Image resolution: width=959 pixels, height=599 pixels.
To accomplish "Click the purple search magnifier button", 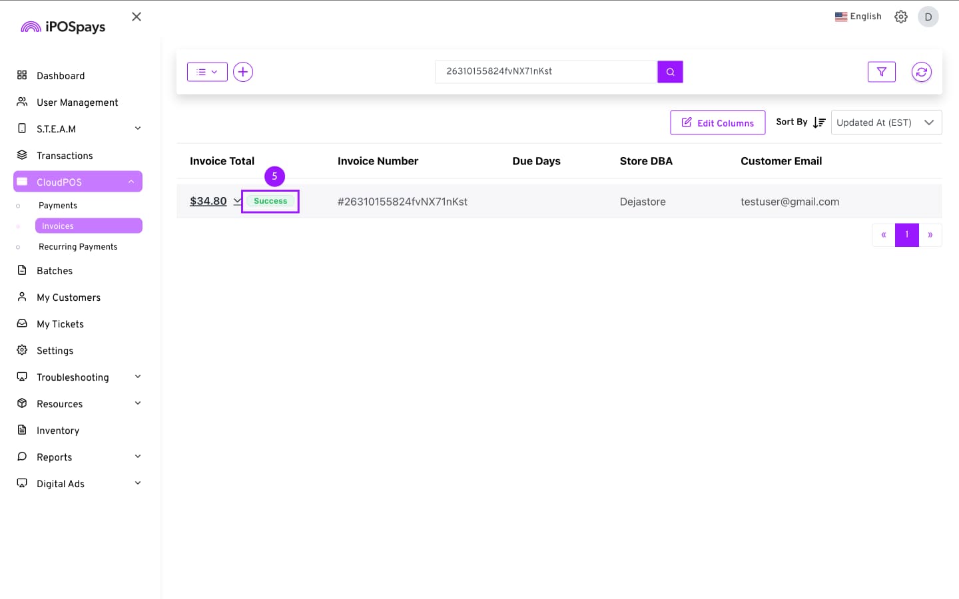I will [670, 72].
